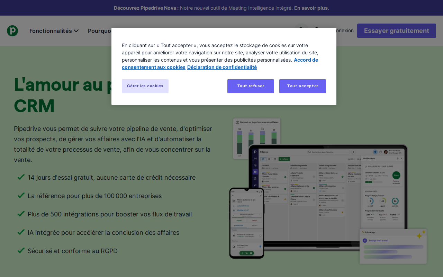The height and width of the screenshot is (277, 443).
Task: Open 'Déclaration de confidentialité' link
Action: [222, 67]
